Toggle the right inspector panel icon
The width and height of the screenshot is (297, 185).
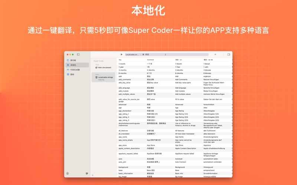(x=229, y=54)
